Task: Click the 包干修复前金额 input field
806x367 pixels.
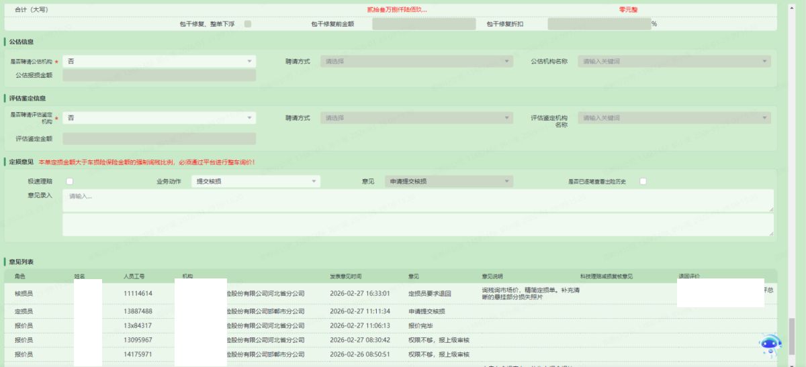Action: (x=423, y=24)
